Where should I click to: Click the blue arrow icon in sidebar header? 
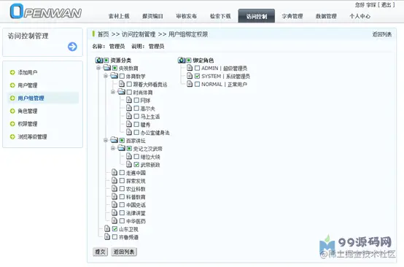point(72,47)
